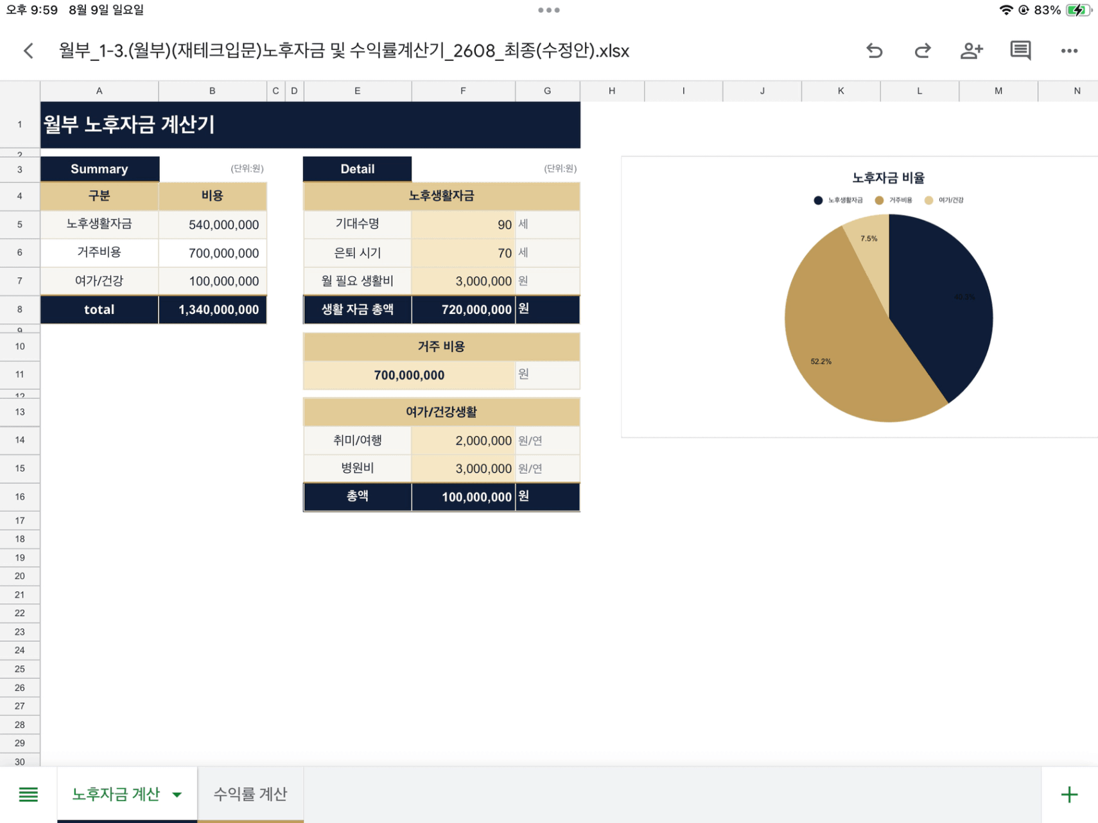Undo the last edit
The height and width of the screenshot is (823, 1098).
[874, 51]
